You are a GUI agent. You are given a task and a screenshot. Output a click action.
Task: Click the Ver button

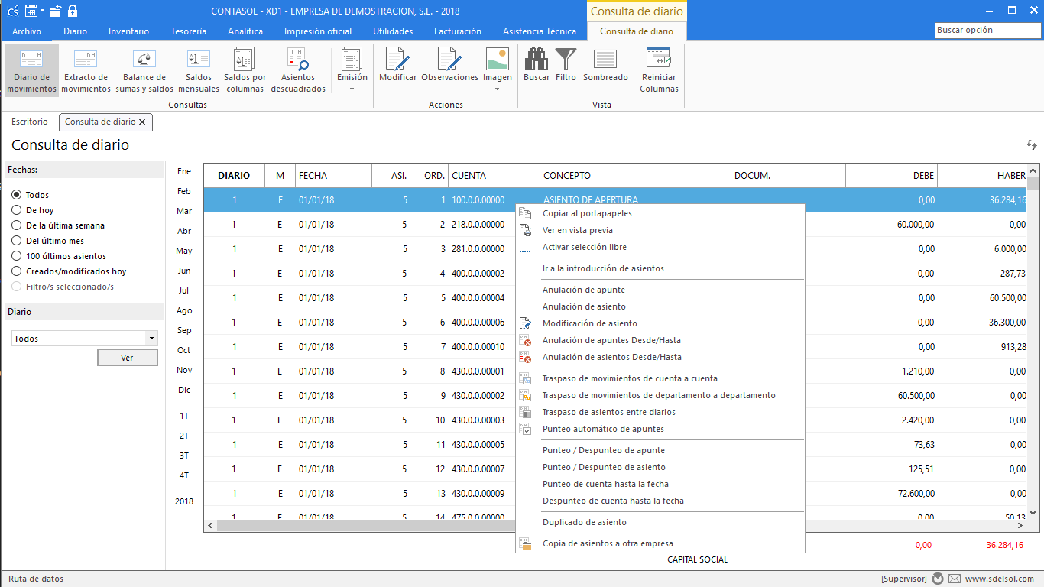coord(127,358)
